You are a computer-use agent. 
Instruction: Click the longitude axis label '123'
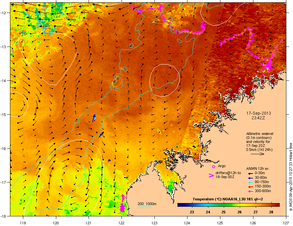pos(154,223)
